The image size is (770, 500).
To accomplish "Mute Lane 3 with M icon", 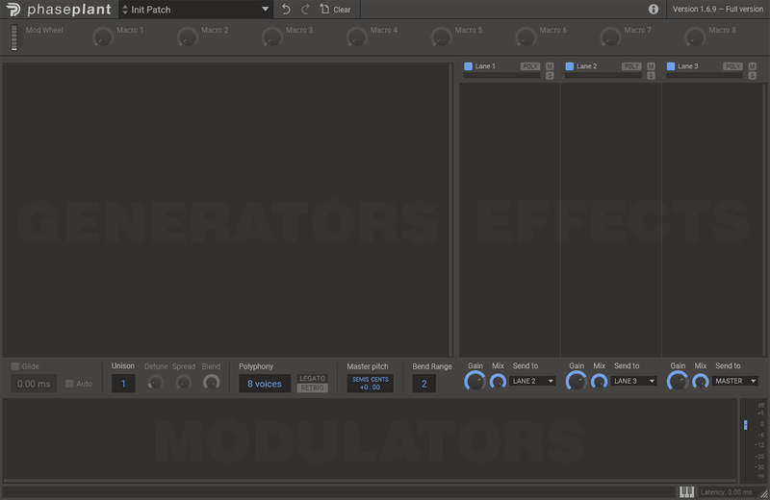I will click(752, 66).
